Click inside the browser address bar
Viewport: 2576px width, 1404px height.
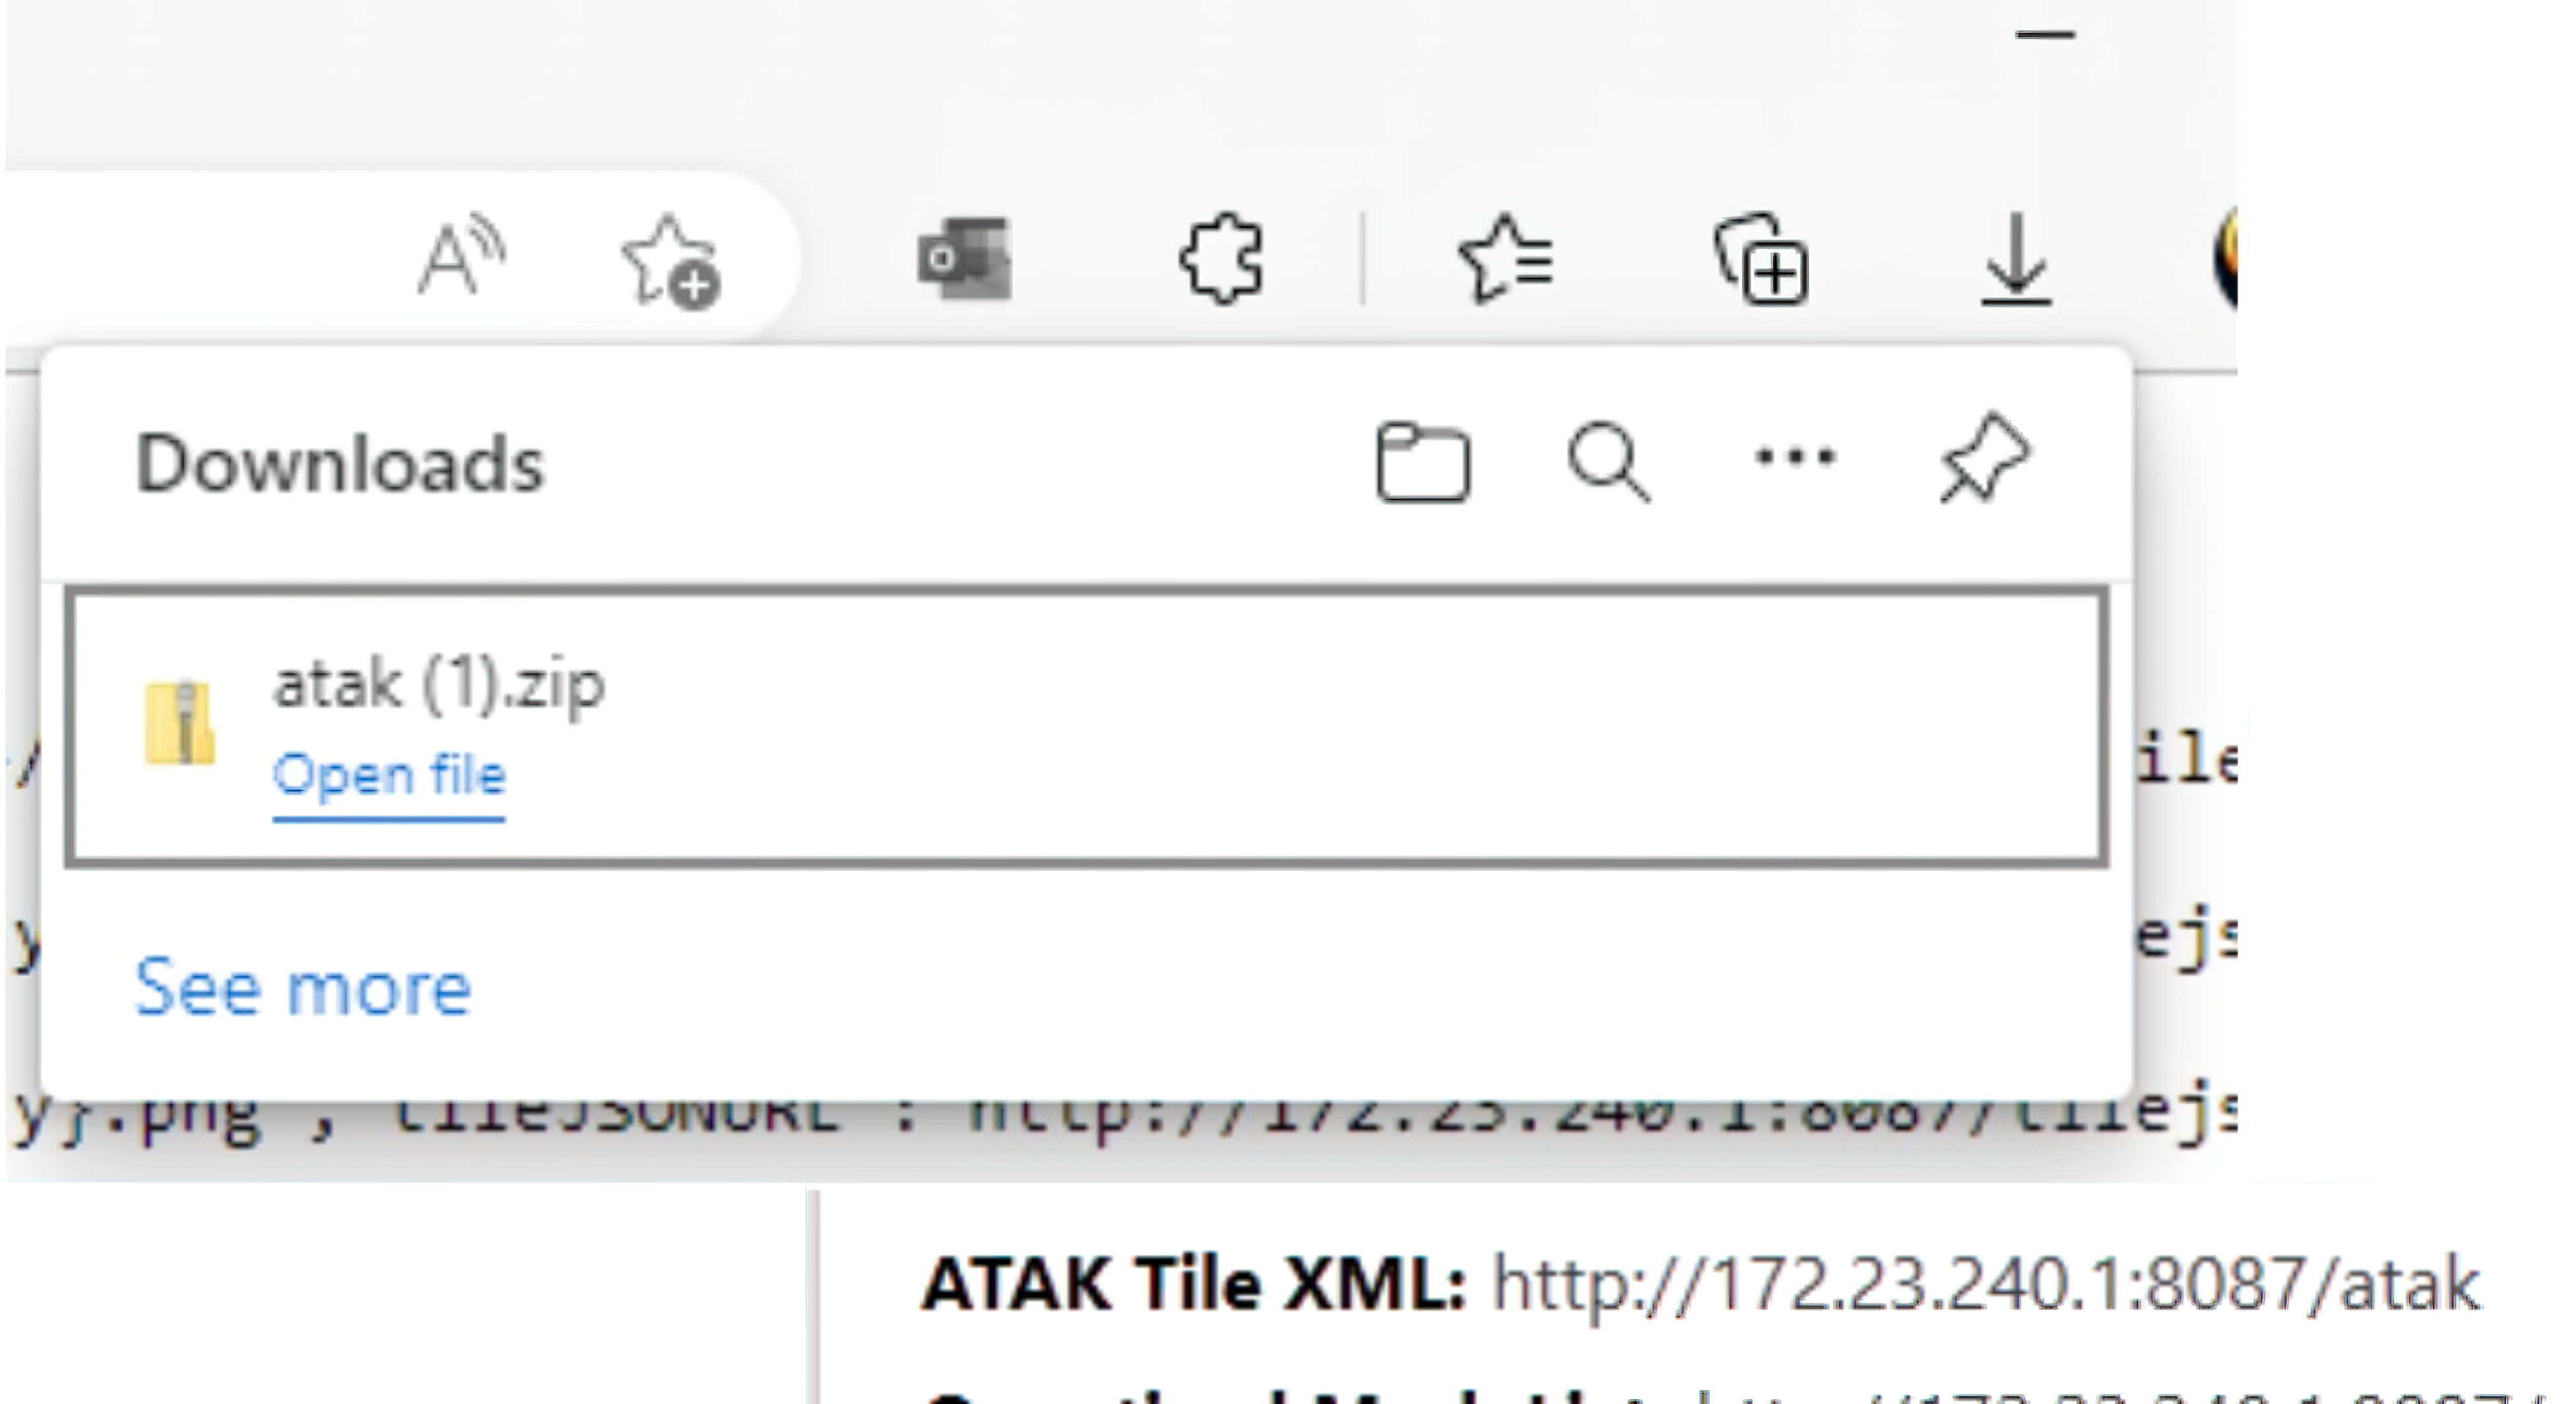tap(200, 258)
